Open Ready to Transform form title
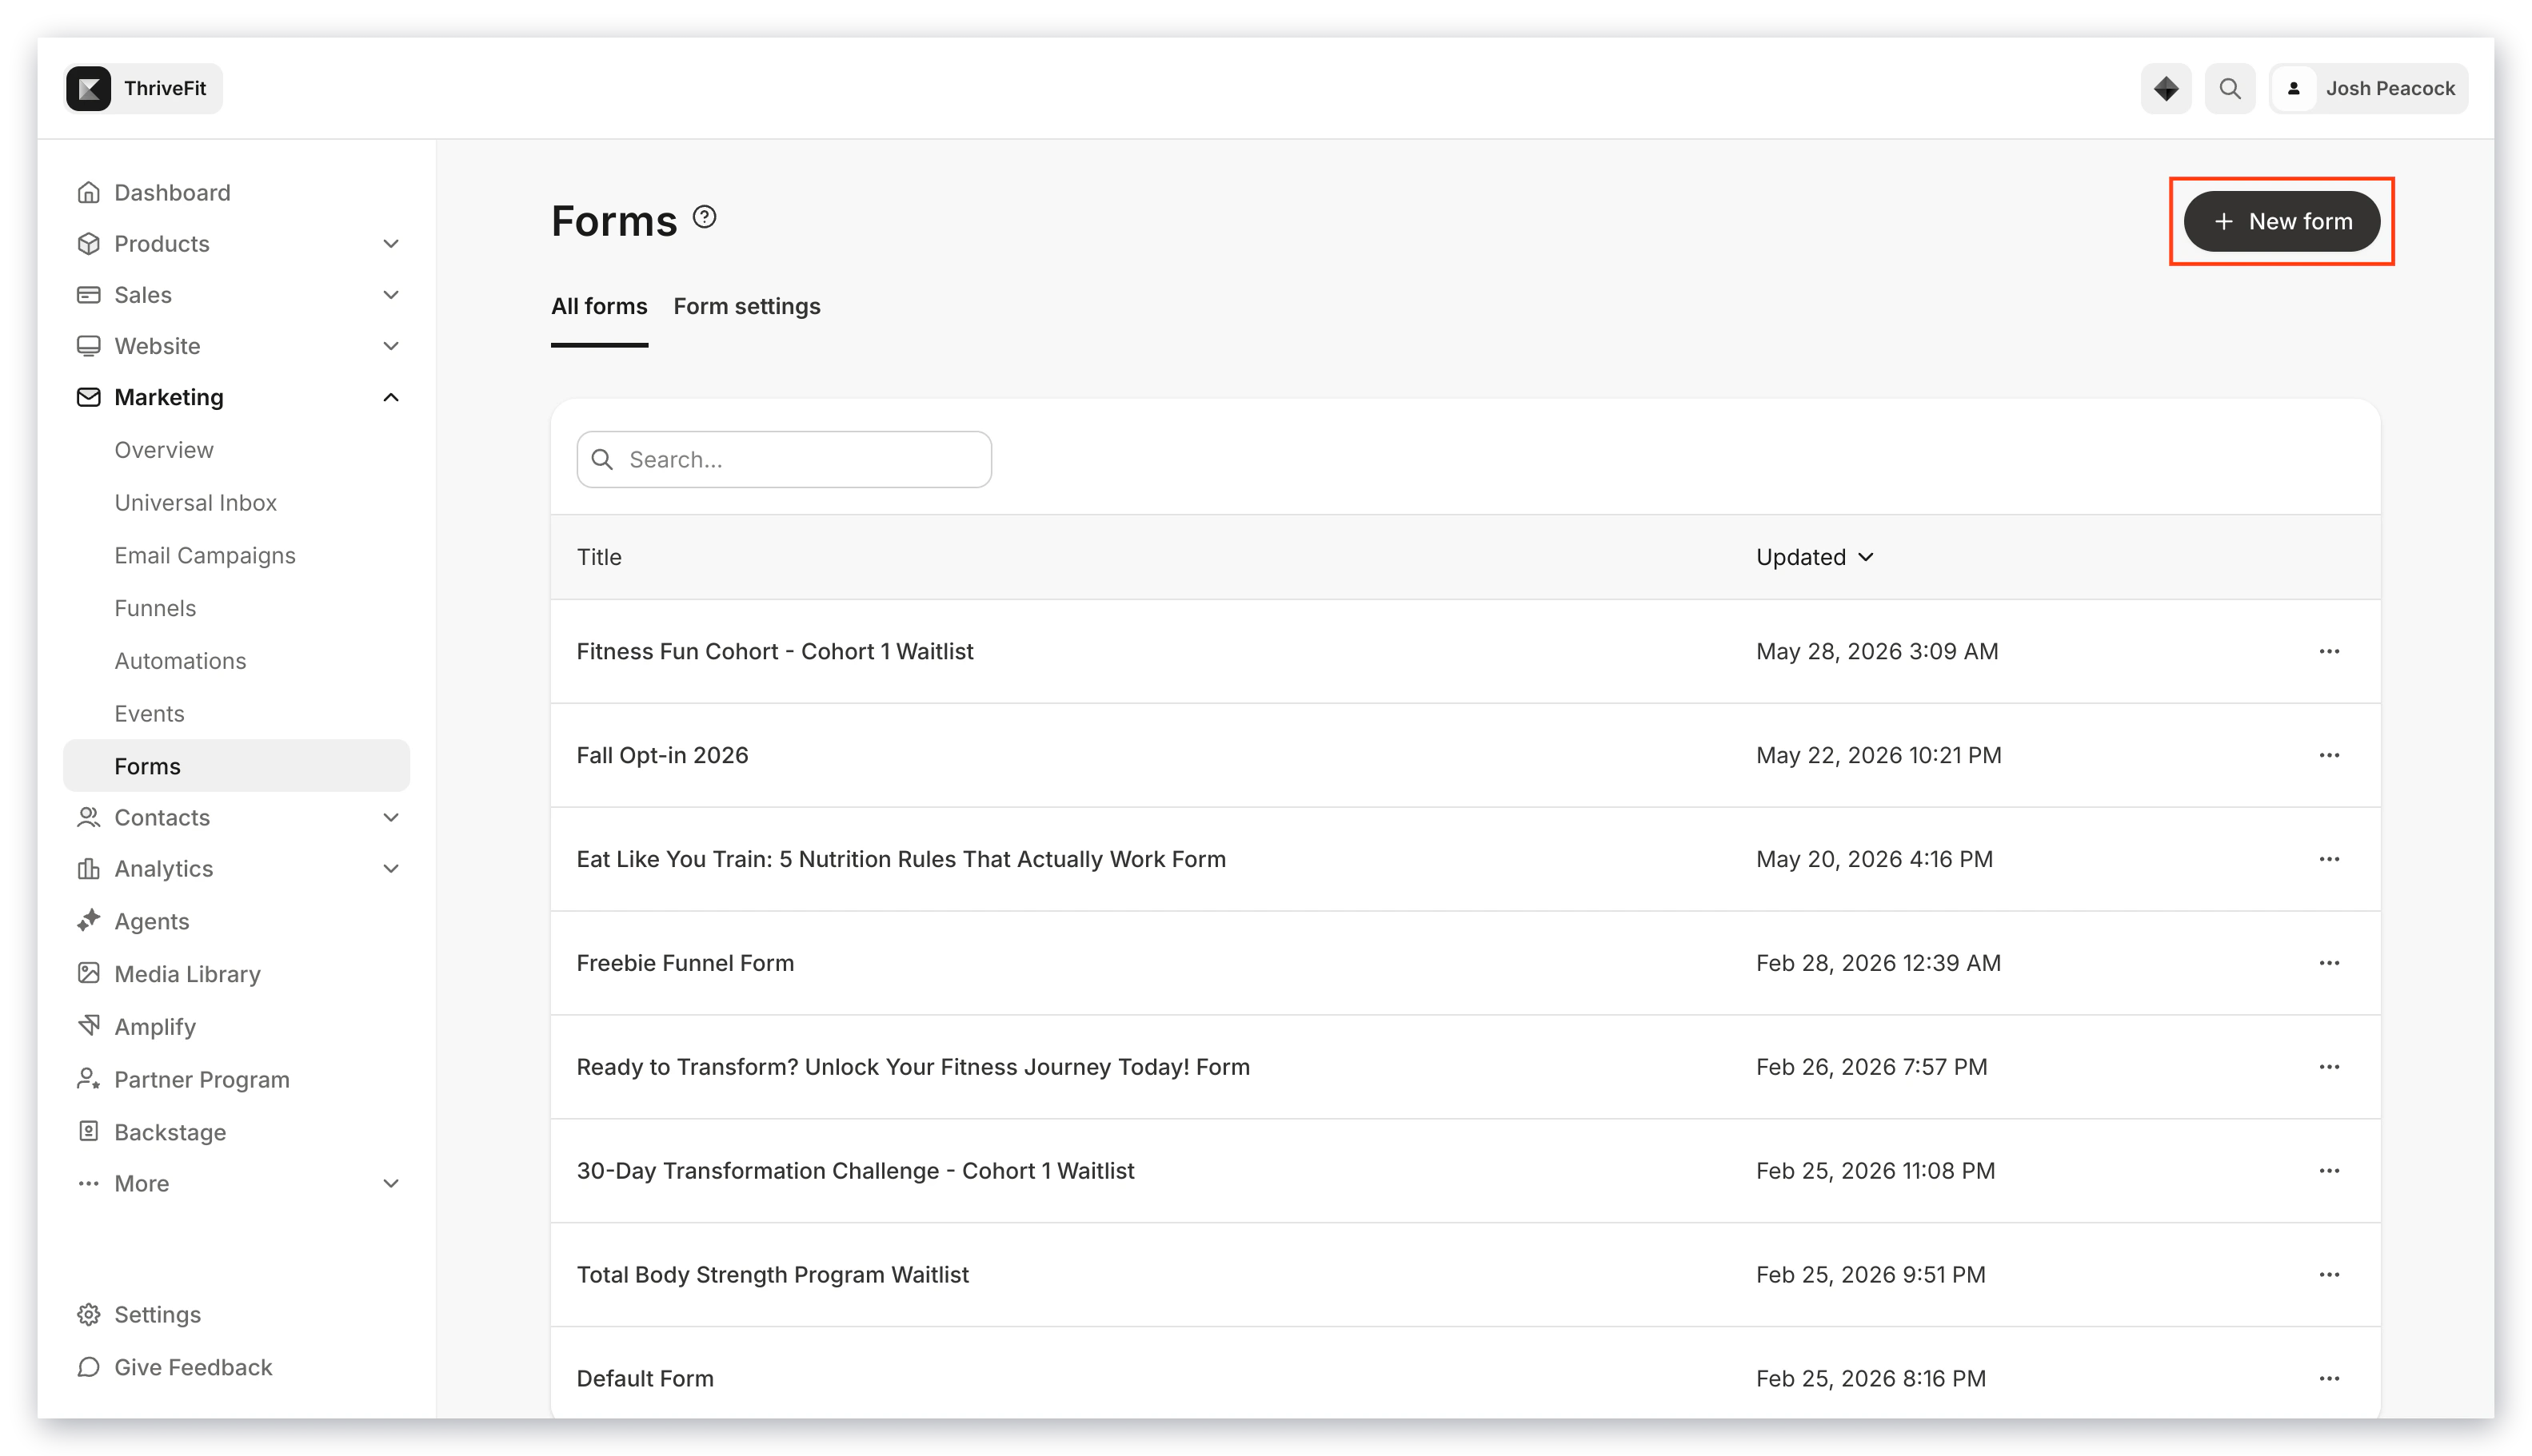 click(913, 1067)
